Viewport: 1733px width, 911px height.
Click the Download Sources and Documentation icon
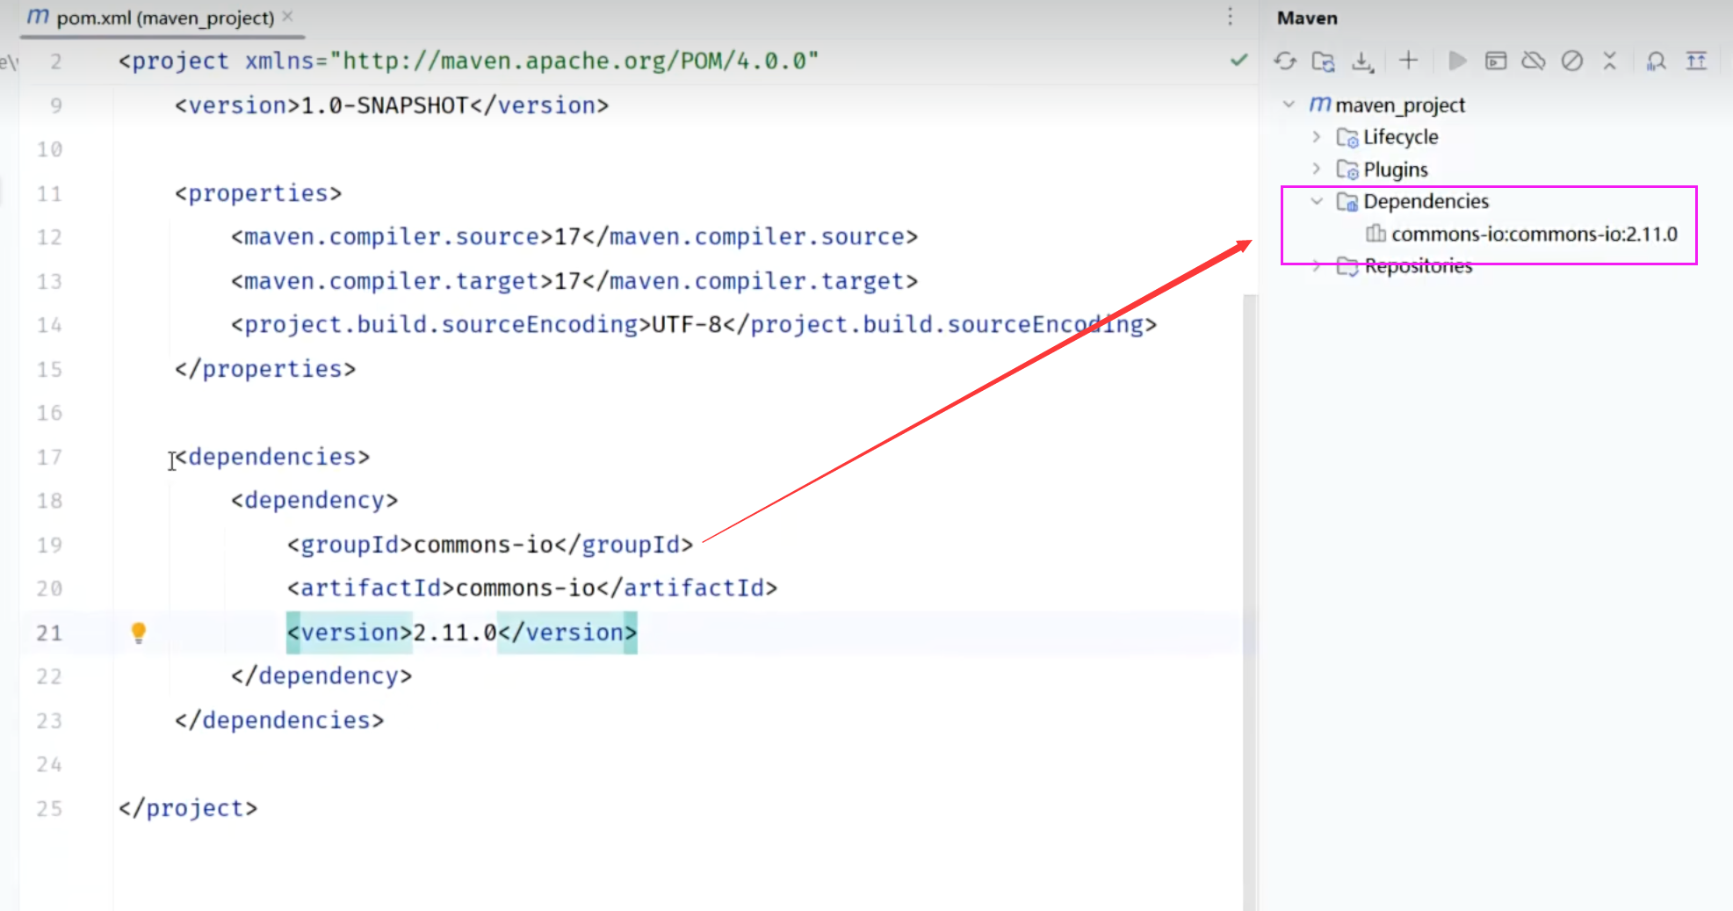(1361, 61)
